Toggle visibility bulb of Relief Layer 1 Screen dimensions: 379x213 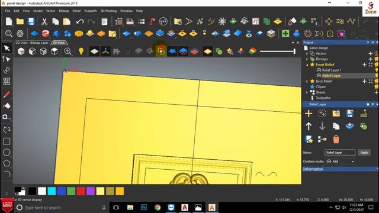[377, 70]
